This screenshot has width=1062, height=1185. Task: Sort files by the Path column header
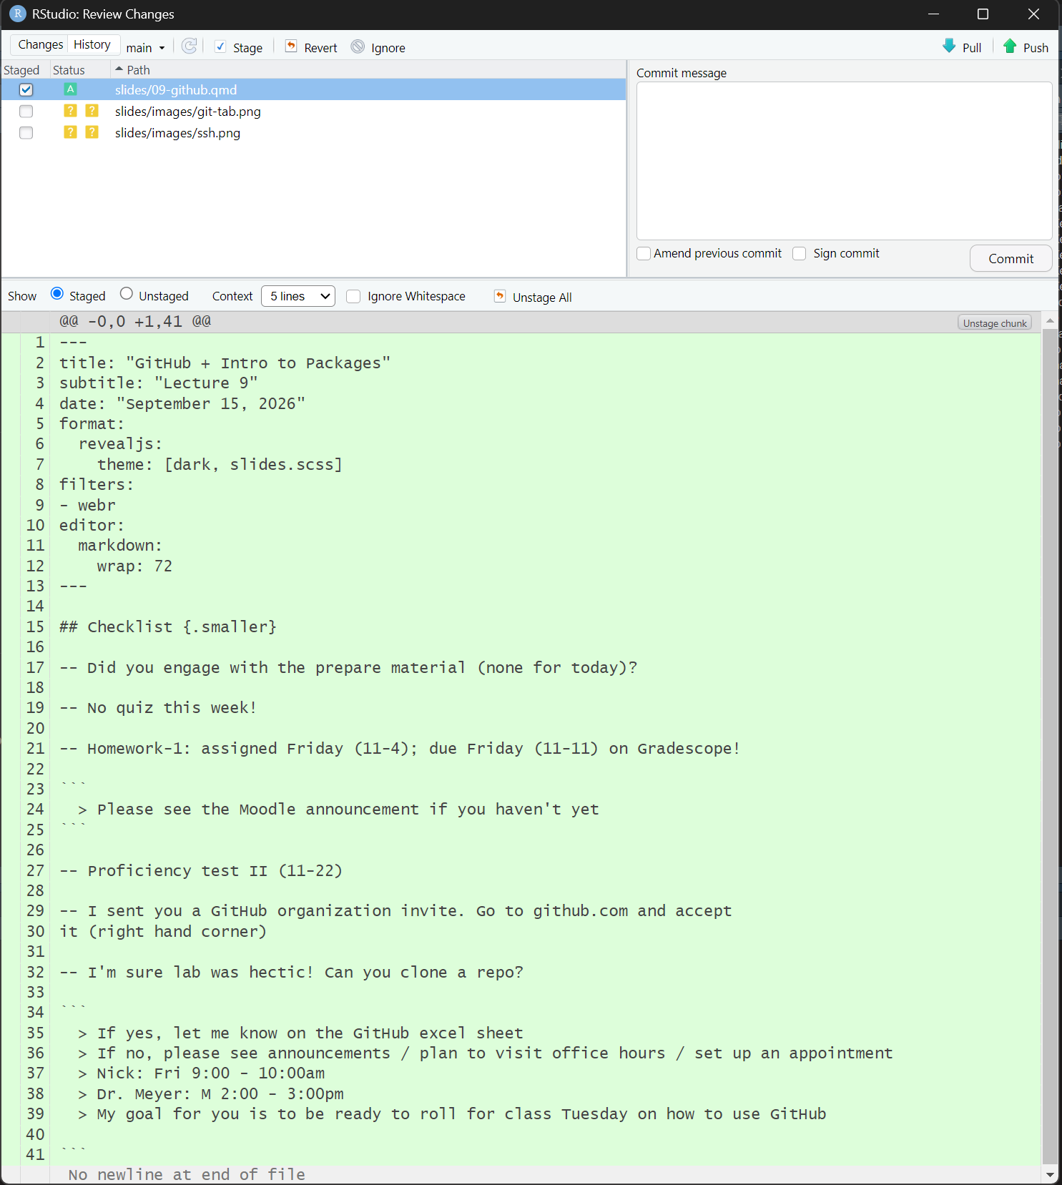tap(368, 70)
